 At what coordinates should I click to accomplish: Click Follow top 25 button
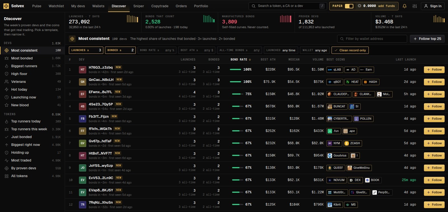coord(427,39)
